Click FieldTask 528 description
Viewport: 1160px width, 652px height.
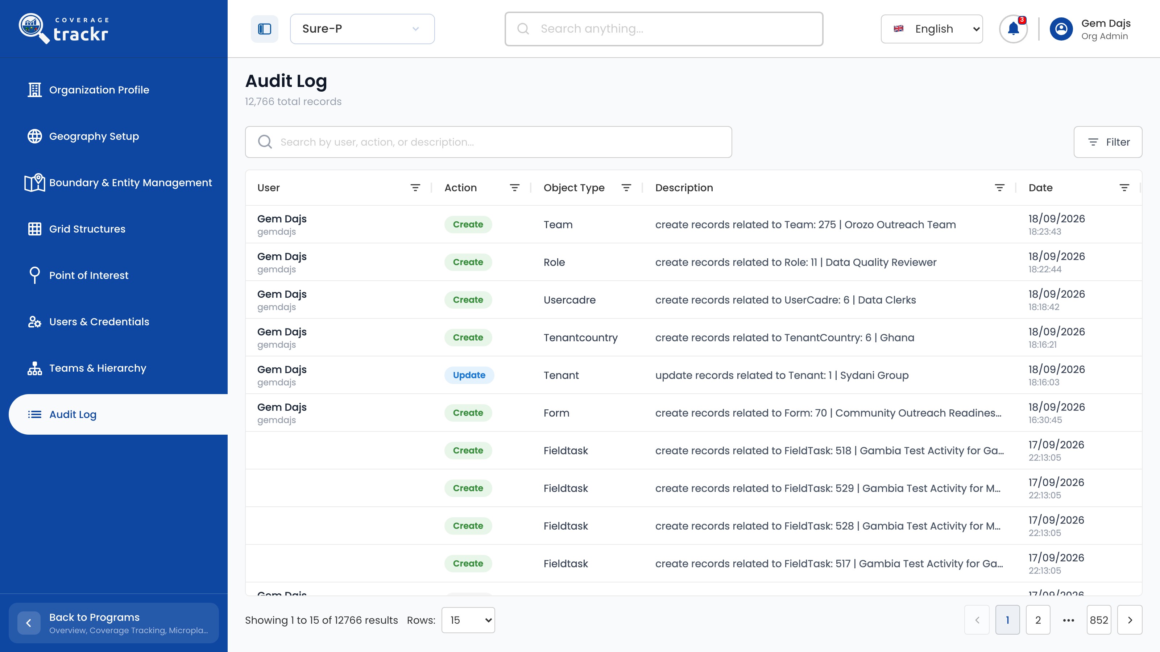tap(828, 526)
